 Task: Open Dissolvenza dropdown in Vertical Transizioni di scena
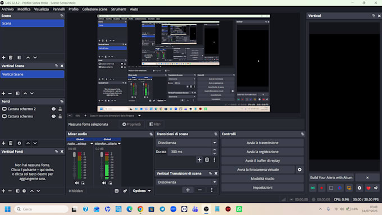(x=187, y=182)
